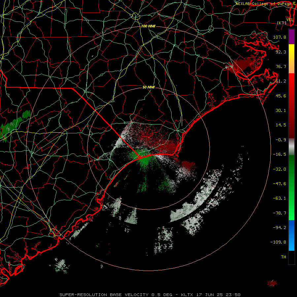Click the 92.3 legend value
The height and width of the screenshot is (297, 297).
281,52
